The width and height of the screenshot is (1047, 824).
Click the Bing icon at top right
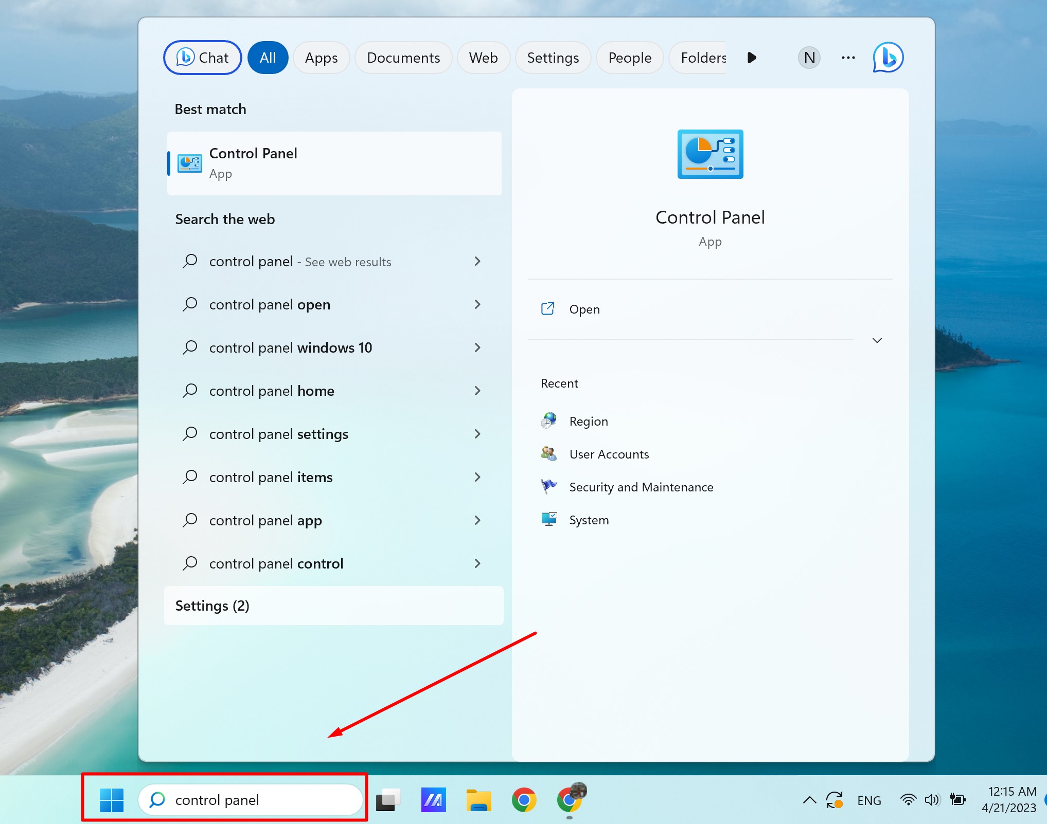coord(888,58)
